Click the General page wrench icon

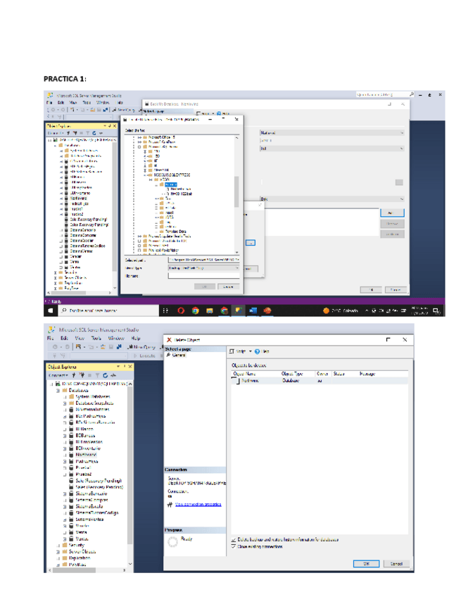[x=169, y=355]
